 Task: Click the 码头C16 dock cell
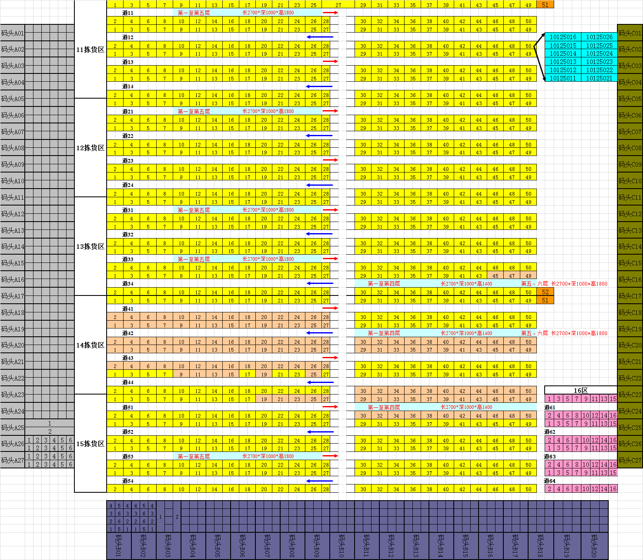pos(630,279)
